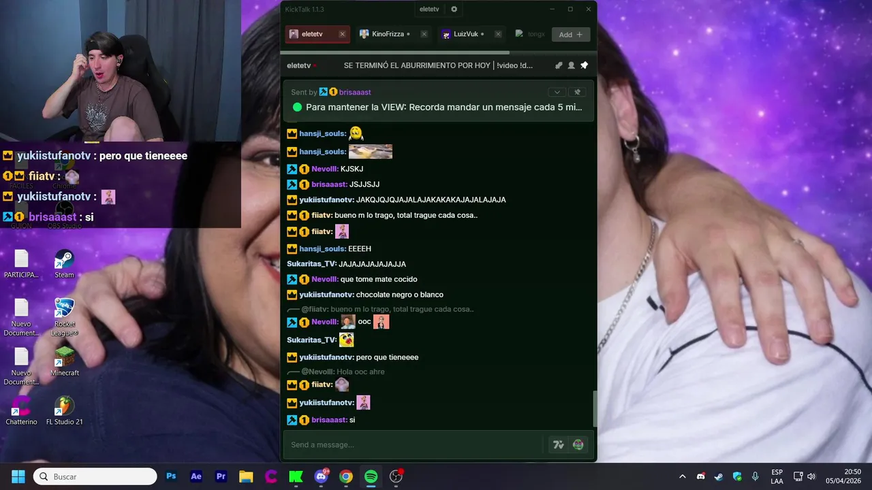The height and width of the screenshot is (490, 872).
Task: Open the Chatterino desktop shortcut
Action: tap(21, 411)
